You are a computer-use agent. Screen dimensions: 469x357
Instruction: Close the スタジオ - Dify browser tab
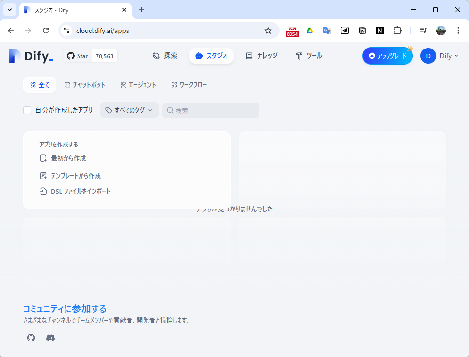pos(124,10)
